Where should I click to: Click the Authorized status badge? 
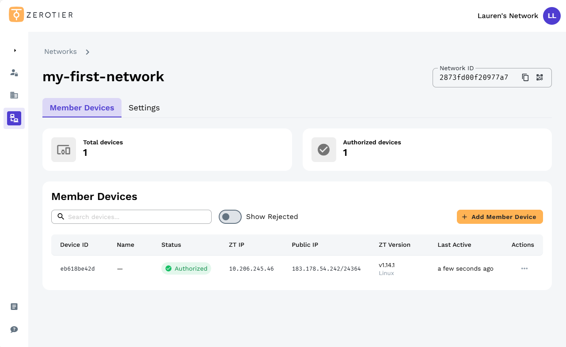pyautogui.click(x=186, y=268)
